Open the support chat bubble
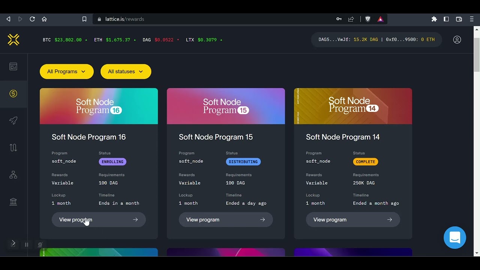Viewport: 480px width, 270px height. pos(455,237)
